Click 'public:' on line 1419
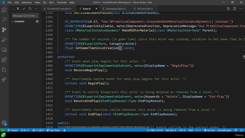The image size is (245, 138). 64,123
